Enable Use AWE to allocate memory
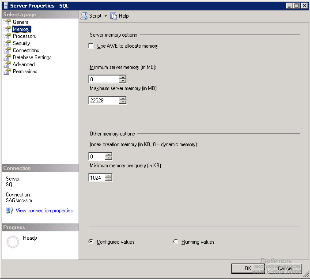The width and height of the screenshot is (310, 279). (91, 46)
